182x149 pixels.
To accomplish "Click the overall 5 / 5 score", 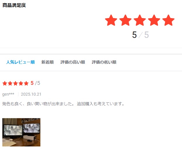I will click(x=140, y=35).
